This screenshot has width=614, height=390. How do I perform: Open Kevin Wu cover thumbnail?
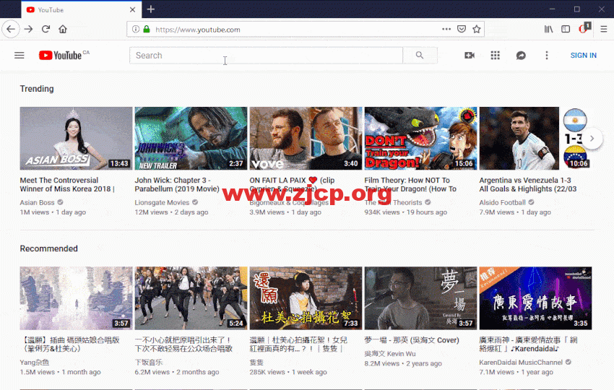click(420, 298)
